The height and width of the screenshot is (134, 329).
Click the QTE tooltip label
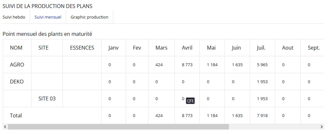[190, 101]
